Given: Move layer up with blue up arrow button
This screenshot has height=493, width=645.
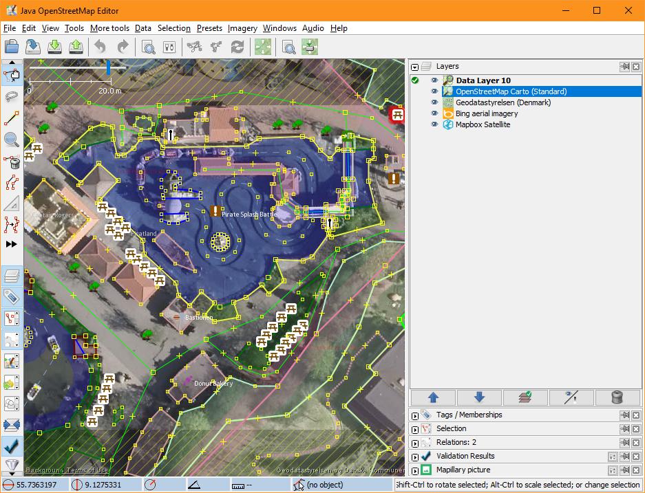Looking at the screenshot, I should pyautogui.click(x=432, y=397).
